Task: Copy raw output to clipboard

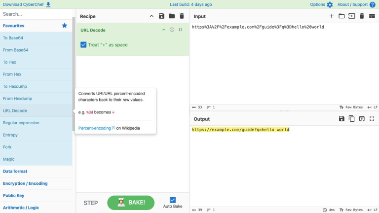Action: [x=352, y=118]
